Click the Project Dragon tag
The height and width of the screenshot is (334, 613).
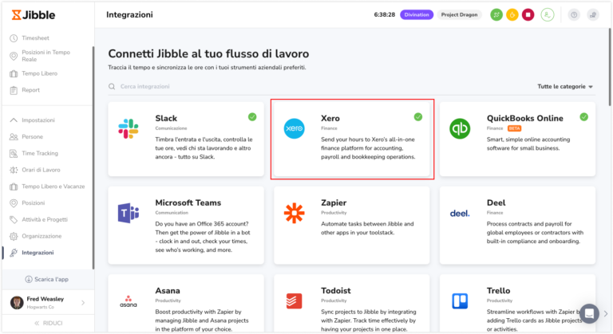[x=460, y=15]
